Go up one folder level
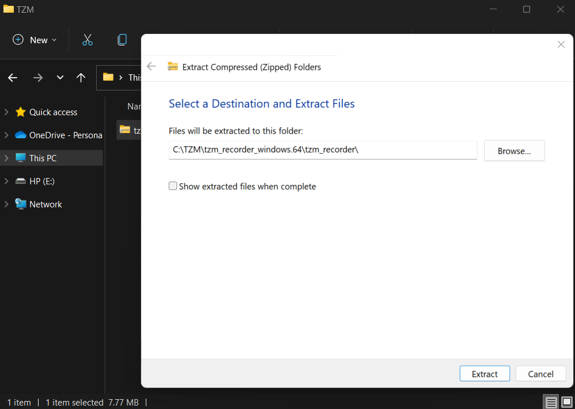 pos(81,77)
